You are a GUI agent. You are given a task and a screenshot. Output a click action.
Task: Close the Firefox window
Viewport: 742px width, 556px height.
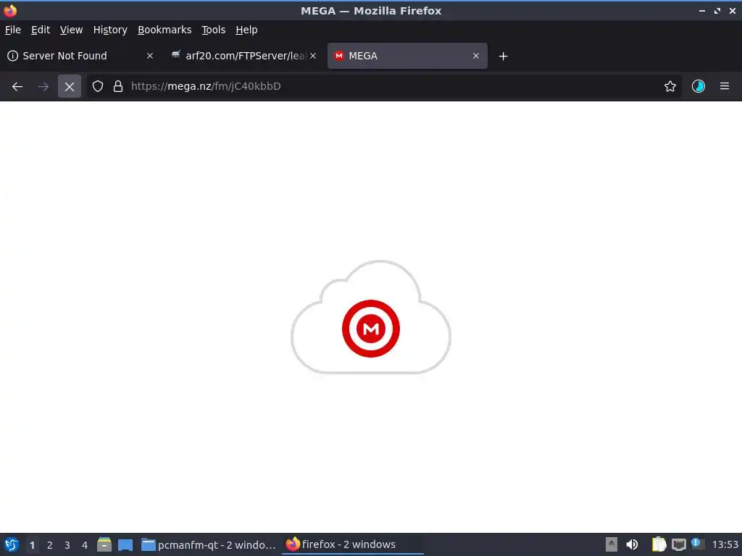(733, 10)
